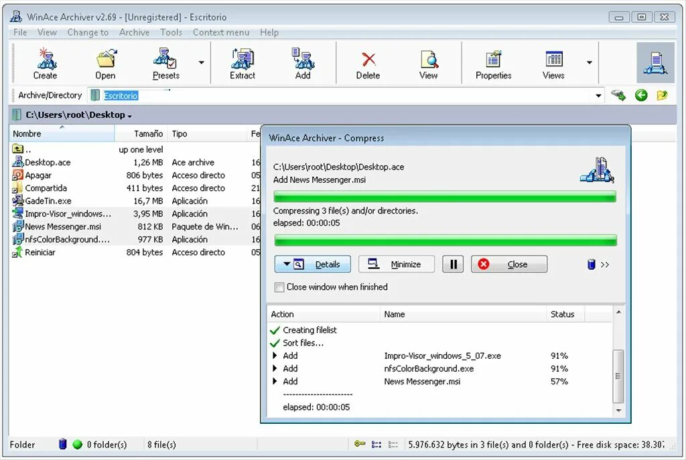Screen dimensions: 686x460
Task: Click the Reiniciar shortcut icon
Action: point(17,252)
